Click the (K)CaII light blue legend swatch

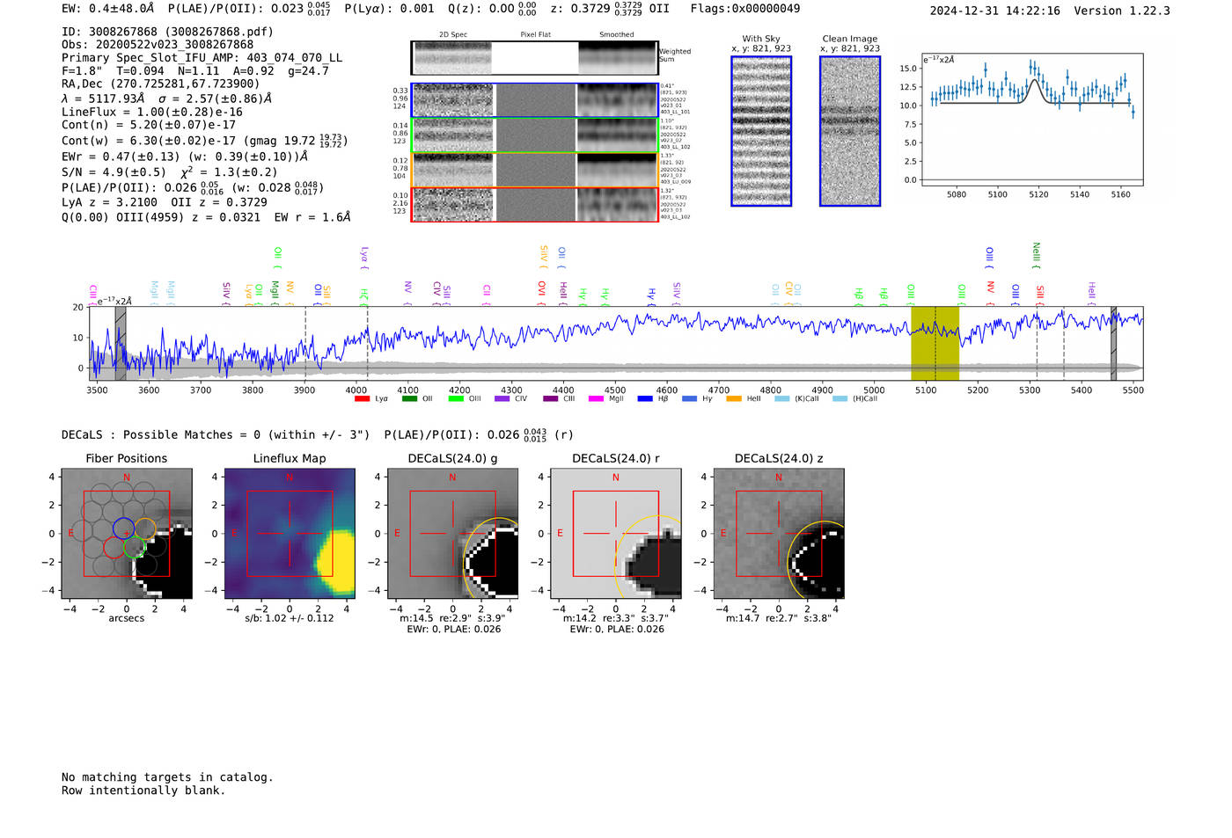point(781,398)
